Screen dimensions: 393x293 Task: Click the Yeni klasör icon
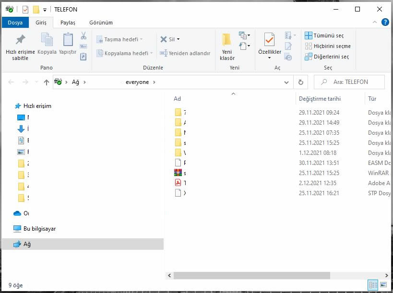[226, 40]
